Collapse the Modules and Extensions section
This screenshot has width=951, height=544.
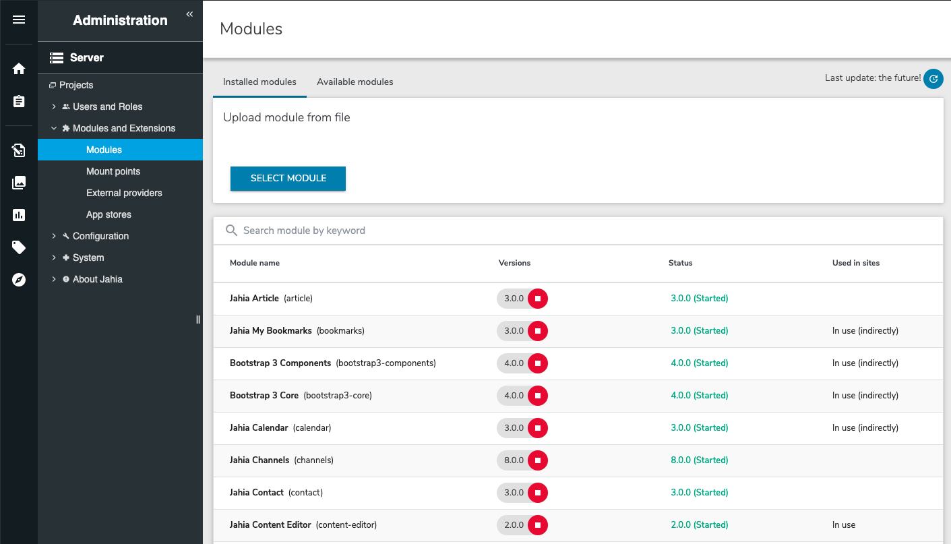tap(55, 127)
